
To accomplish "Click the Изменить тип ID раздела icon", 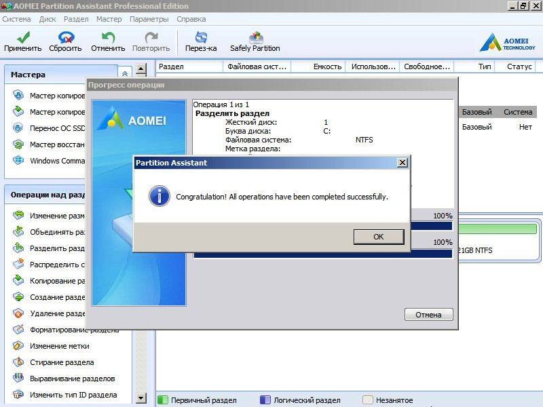I will [18, 394].
